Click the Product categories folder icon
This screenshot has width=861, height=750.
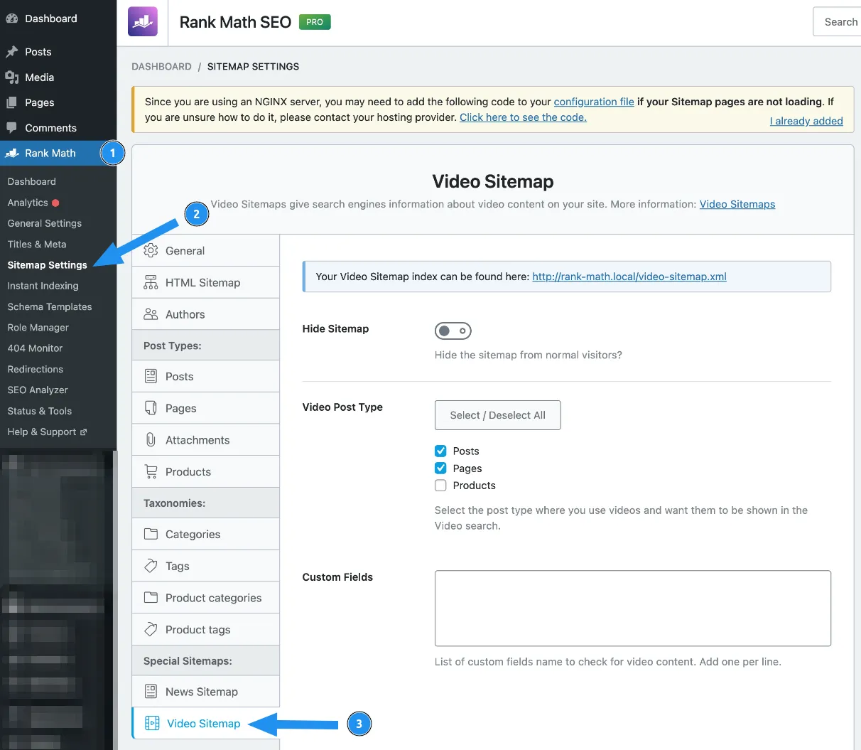point(151,598)
